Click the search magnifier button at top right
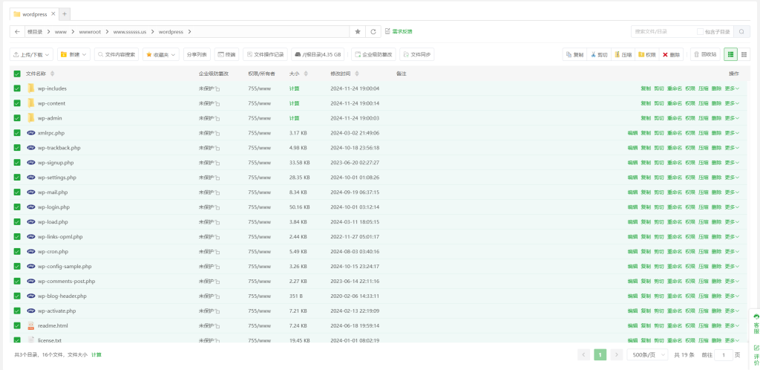This screenshot has height=370, width=760. coord(741,31)
